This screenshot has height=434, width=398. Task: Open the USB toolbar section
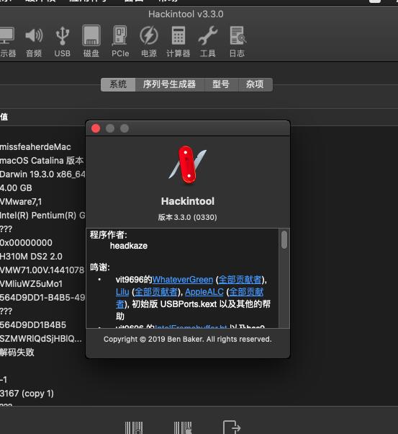(x=62, y=42)
